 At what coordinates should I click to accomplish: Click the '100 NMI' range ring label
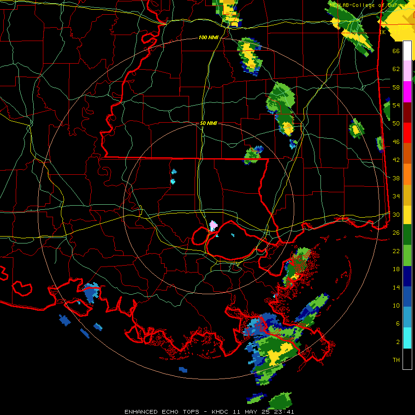(208, 37)
